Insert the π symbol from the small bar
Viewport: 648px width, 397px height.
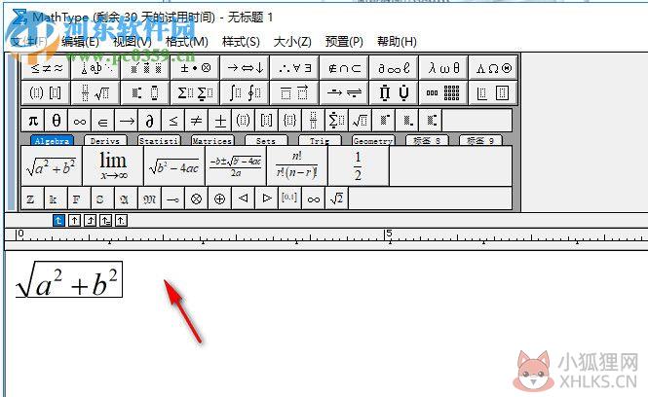click(33, 121)
